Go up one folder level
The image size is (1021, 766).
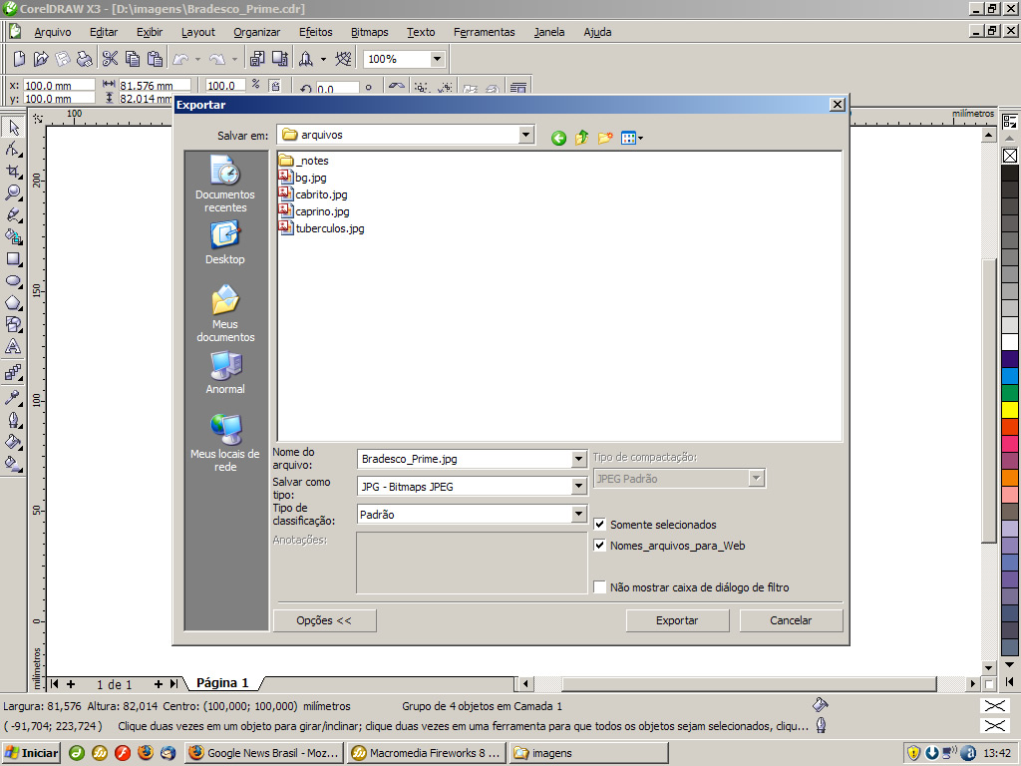581,138
